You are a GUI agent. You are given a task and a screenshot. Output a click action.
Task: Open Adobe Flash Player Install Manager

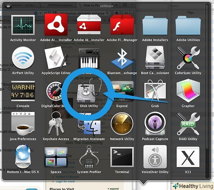pos(122,25)
